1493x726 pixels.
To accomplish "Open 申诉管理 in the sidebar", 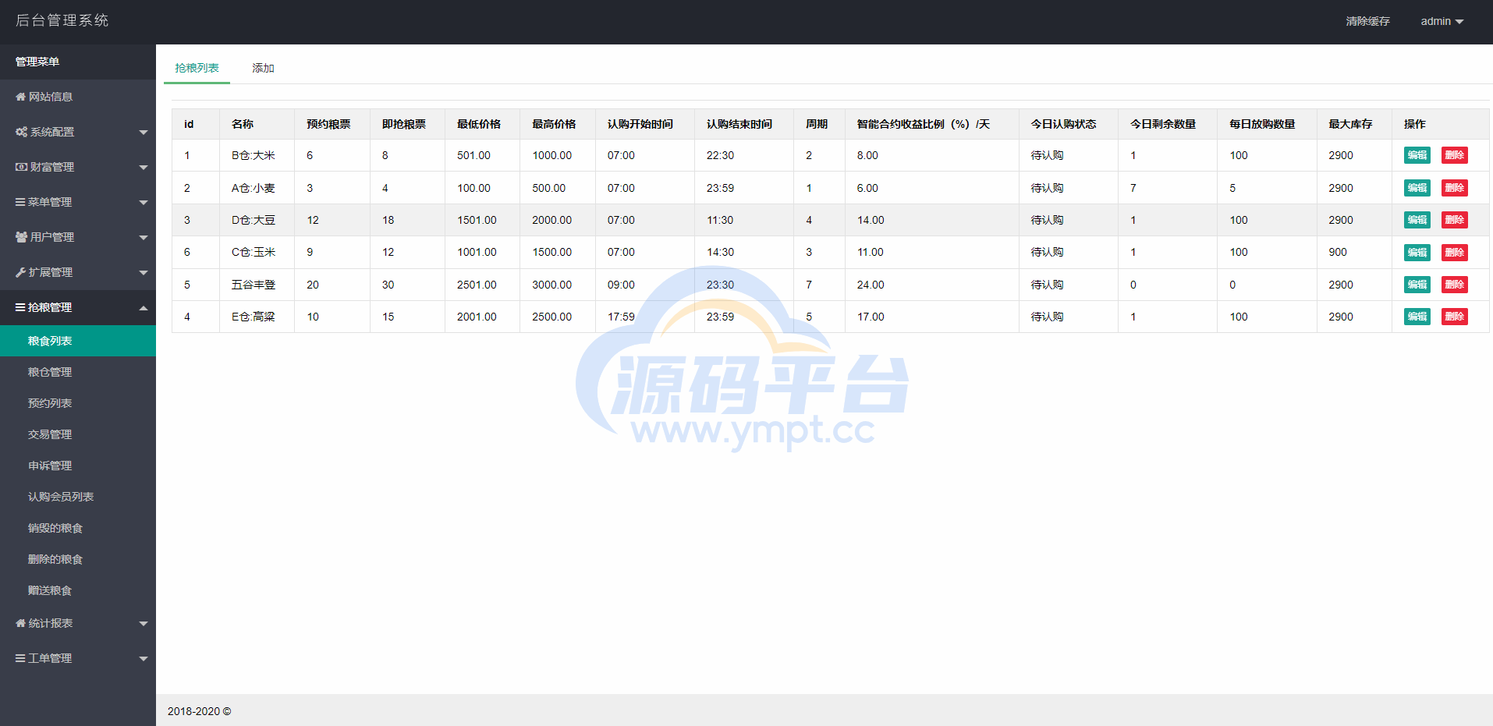I will 78,466.
